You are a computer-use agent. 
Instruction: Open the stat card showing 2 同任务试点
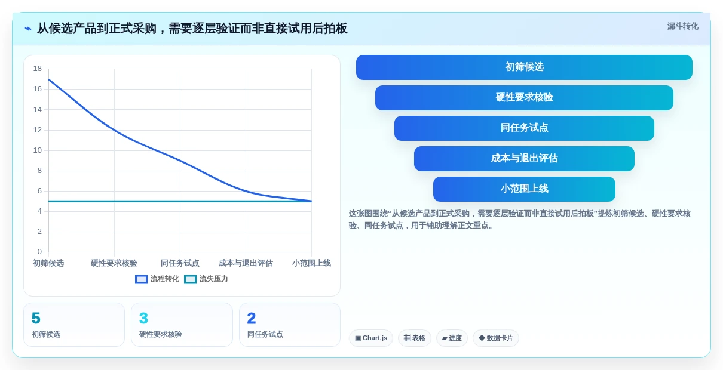tap(290, 325)
